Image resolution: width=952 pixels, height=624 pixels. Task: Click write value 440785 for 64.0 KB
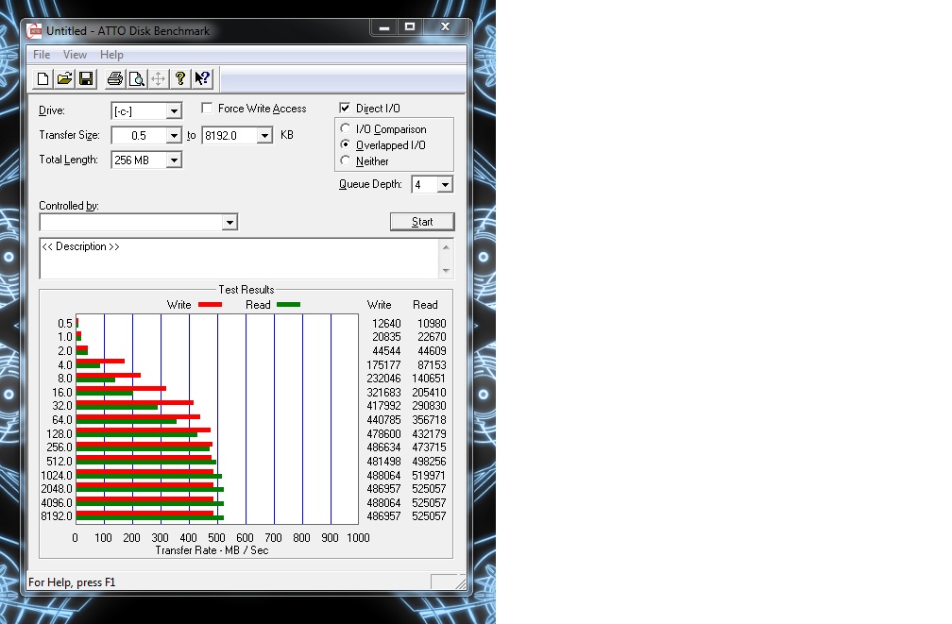[x=383, y=419]
